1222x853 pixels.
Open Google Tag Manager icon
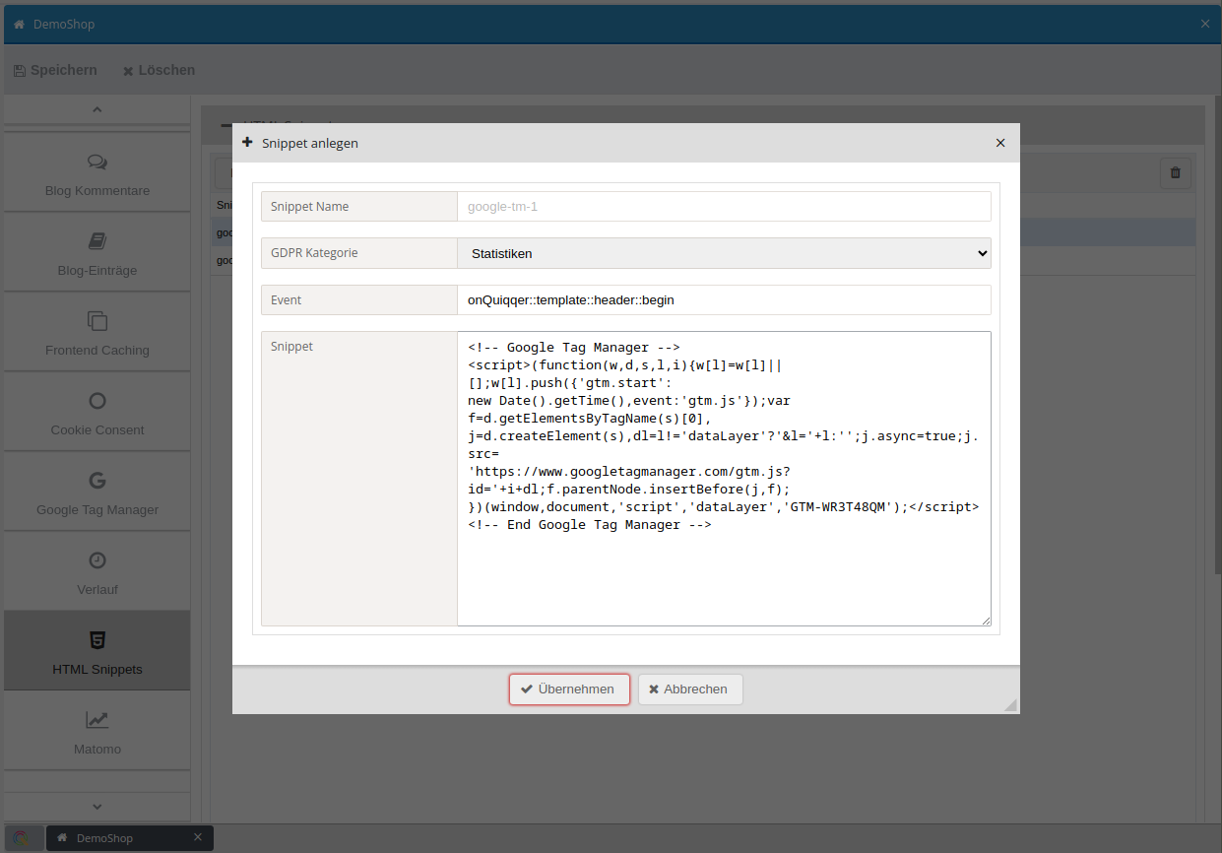pos(96,481)
